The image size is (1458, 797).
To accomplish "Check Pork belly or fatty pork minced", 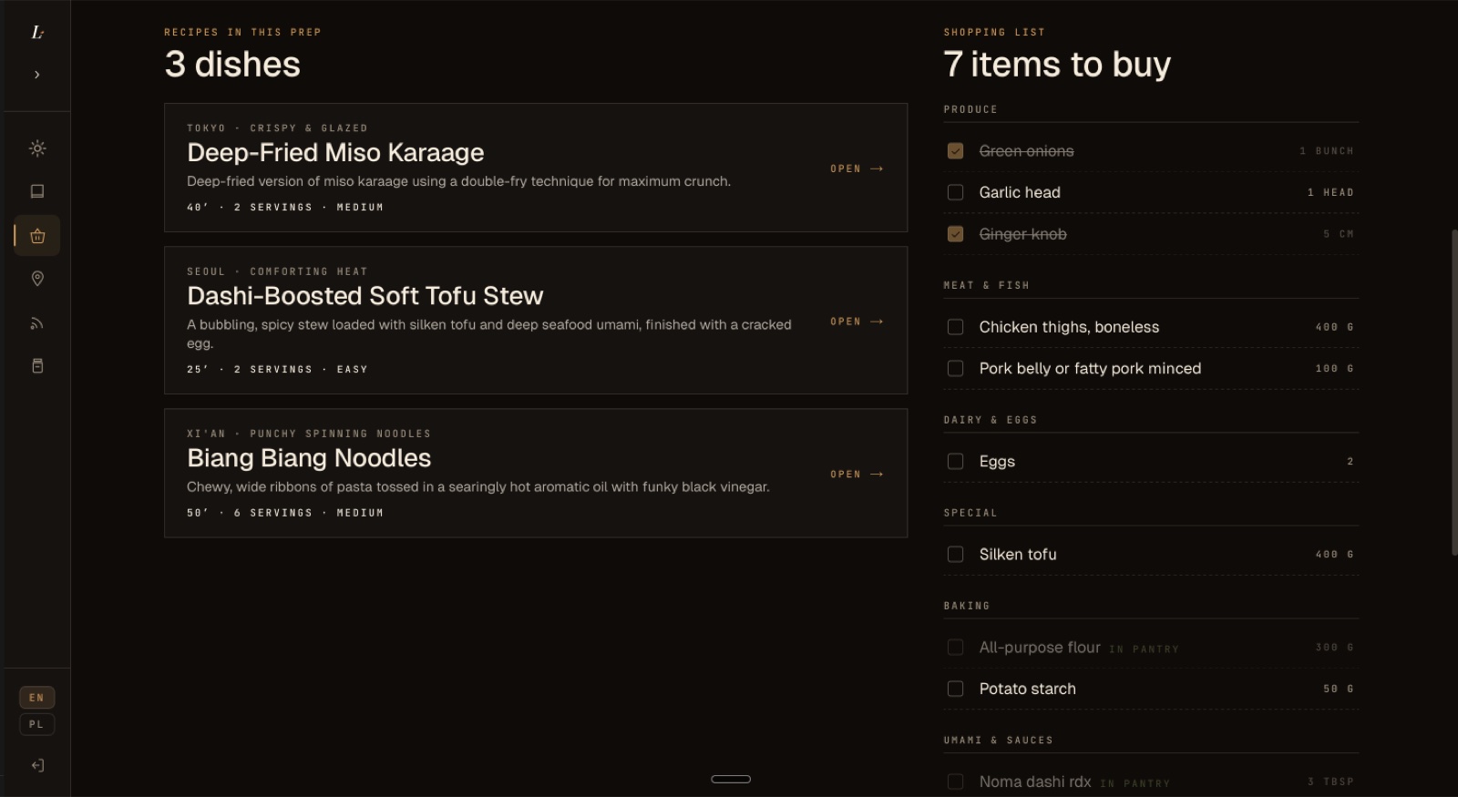I will click(x=955, y=369).
